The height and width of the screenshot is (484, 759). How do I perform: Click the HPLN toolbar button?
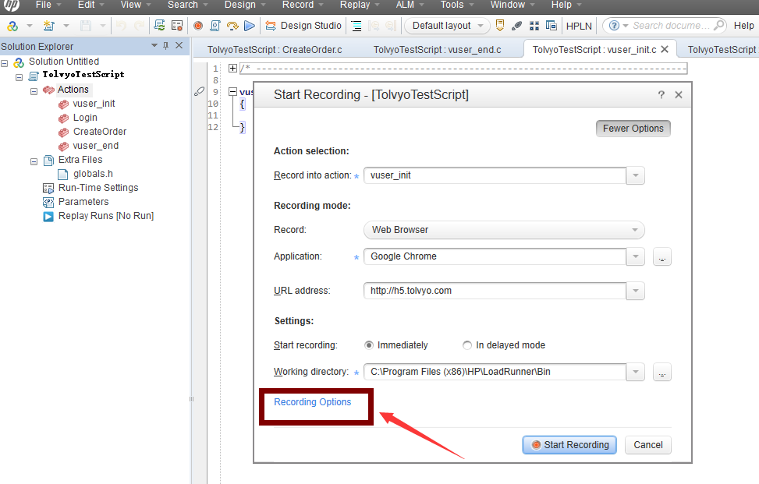pyautogui.click(x=579, y=26)
